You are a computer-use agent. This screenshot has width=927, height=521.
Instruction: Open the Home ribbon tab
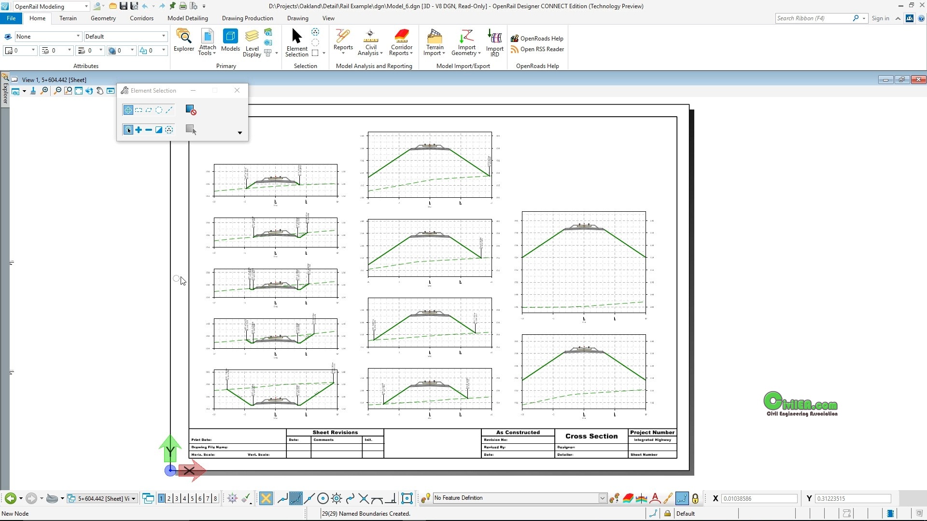[36, 18]
